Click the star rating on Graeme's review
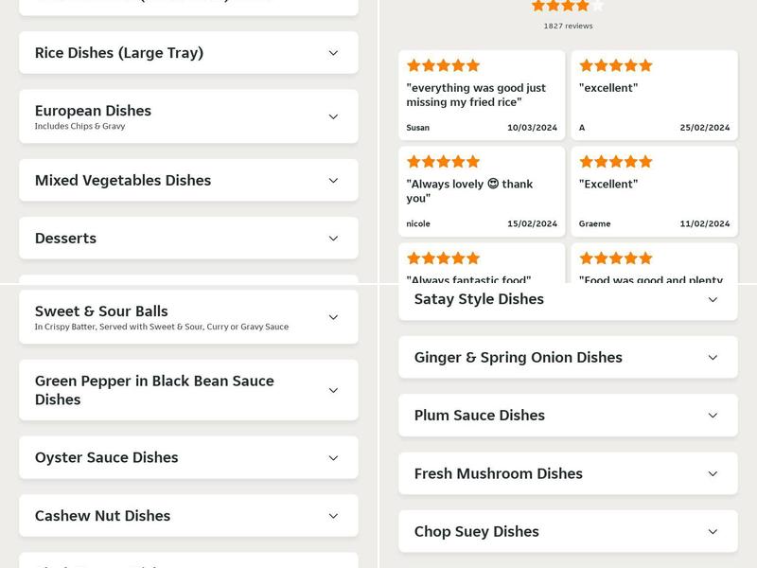 pyautogui.click(x=614, y=161)
